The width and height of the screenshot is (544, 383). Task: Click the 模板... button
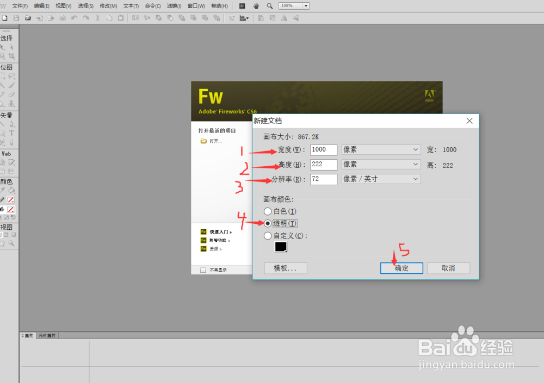pos(285,268)
